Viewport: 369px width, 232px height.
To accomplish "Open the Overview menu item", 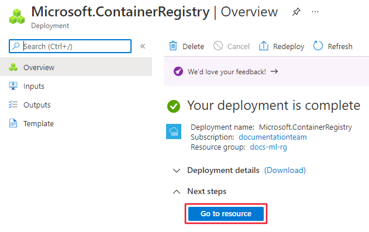I will pyautogui.click(x=76, y=67).
